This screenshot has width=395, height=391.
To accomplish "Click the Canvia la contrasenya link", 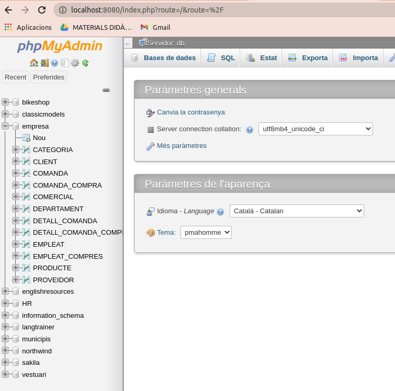I will (190, 112).
